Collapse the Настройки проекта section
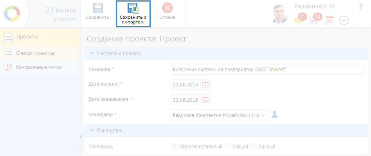Viewport: 371px width, 156px height. coord(92,54)
